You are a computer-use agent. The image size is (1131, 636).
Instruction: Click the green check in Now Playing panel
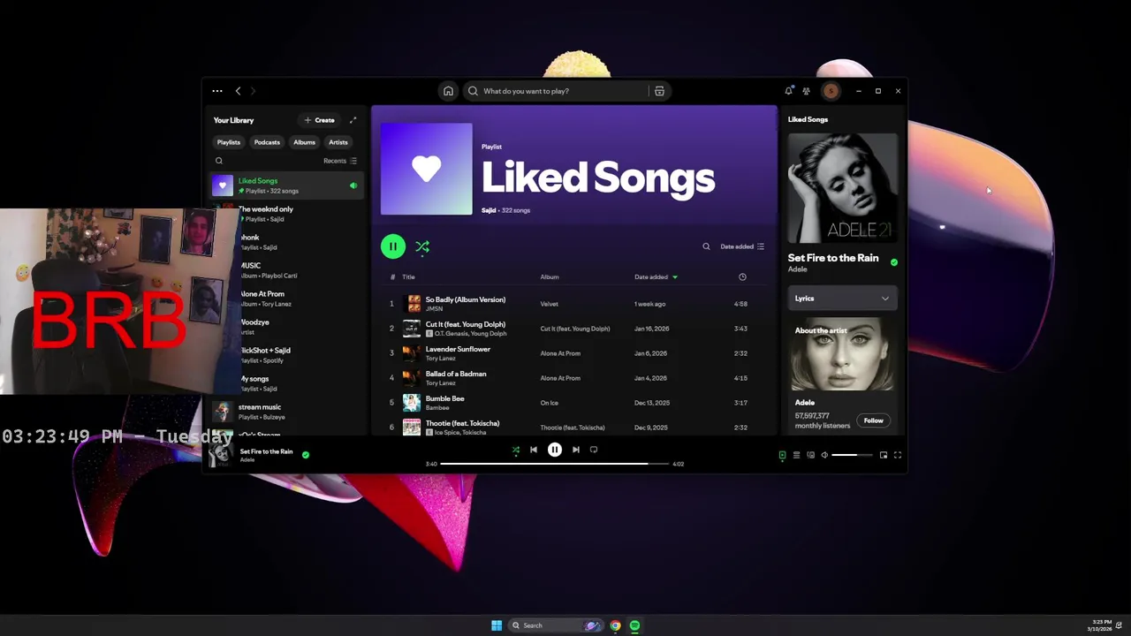click(x=894, y=262)
